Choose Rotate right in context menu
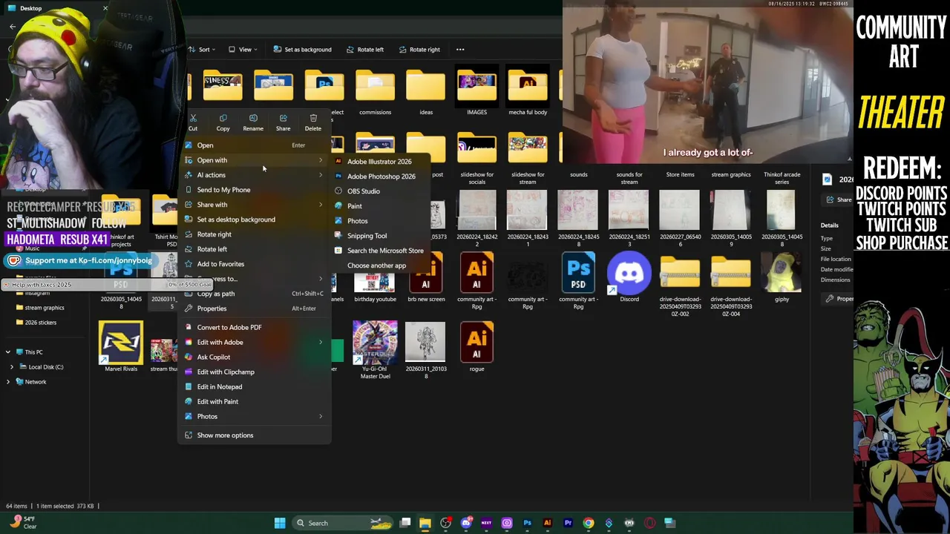Viewport: 950px width, 534px height. [x=254, y=234]
